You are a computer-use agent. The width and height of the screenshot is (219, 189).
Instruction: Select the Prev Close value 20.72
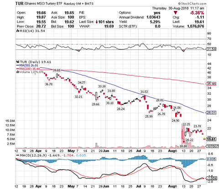(x=41, y=26)
